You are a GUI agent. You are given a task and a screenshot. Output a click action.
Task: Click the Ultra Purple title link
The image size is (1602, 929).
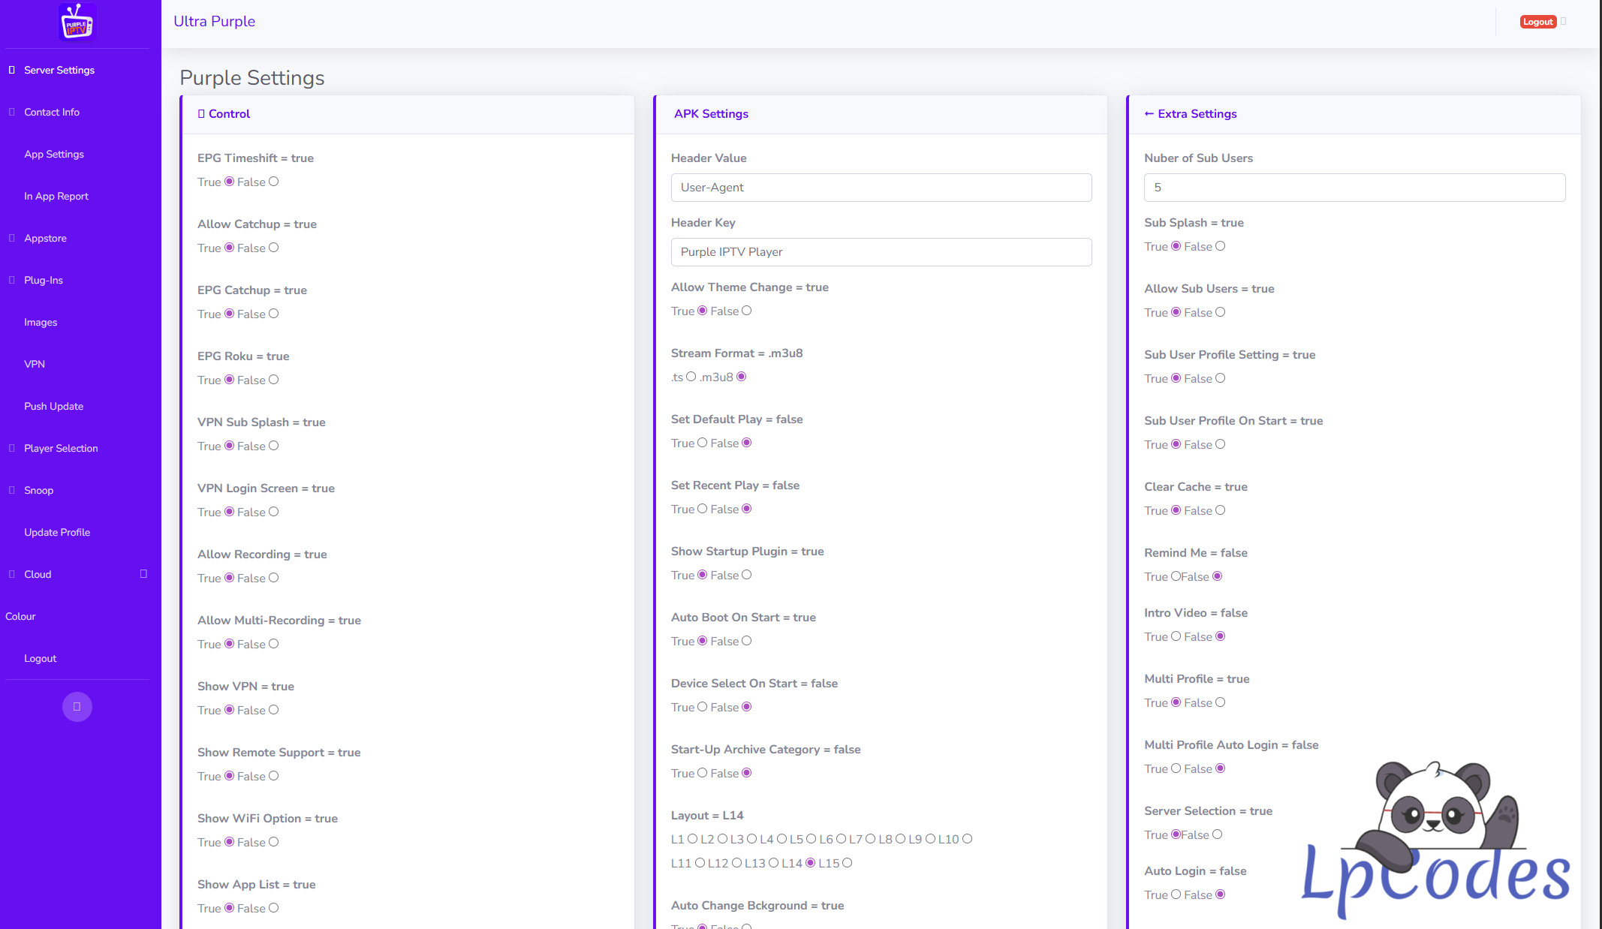point(214,21)
